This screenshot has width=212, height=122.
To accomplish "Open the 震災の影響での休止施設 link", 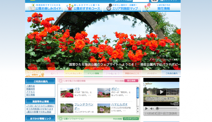I will pos(39,112).
